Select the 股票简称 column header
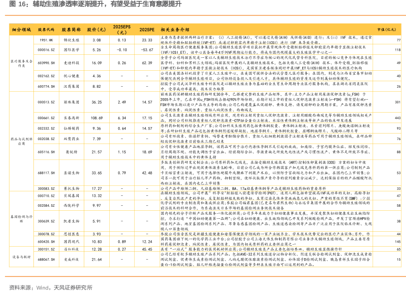 [x=71, y=30]
